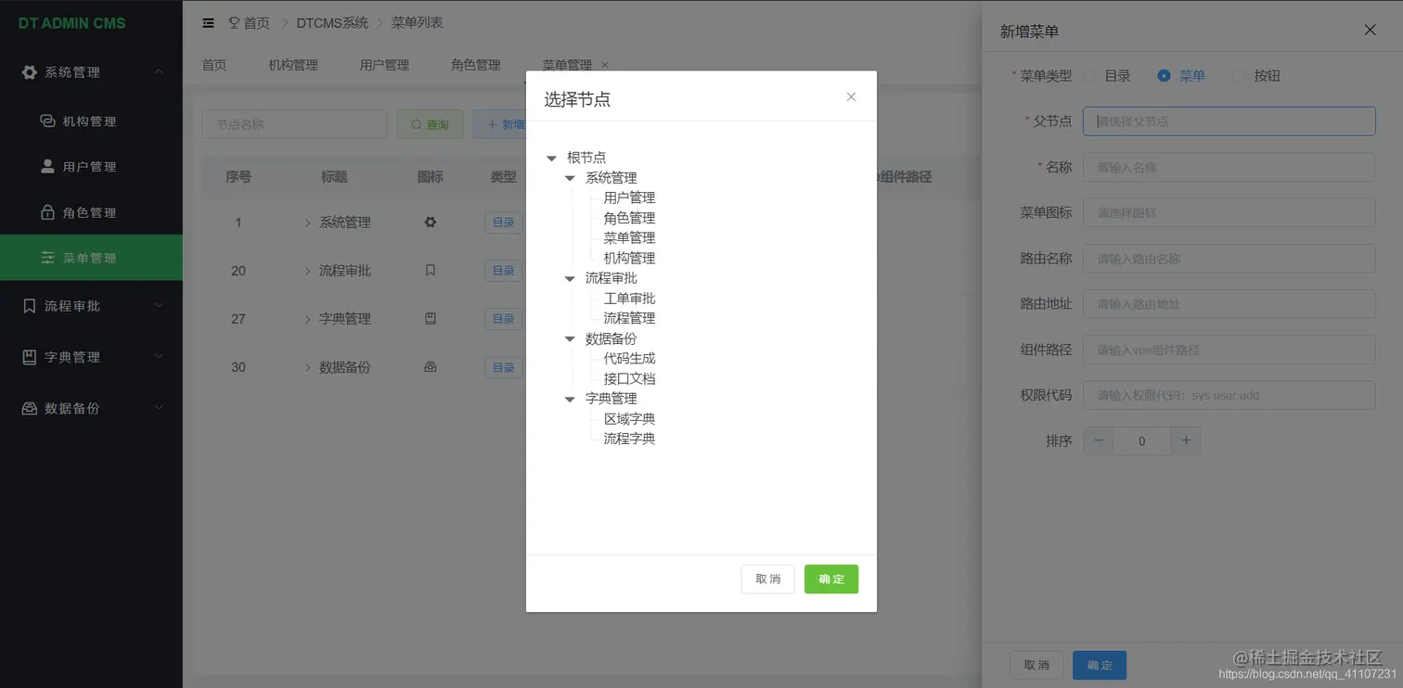Click the 父节点 input field
Viewport: 1403px width, 688px height.
tap(1229, 121)
